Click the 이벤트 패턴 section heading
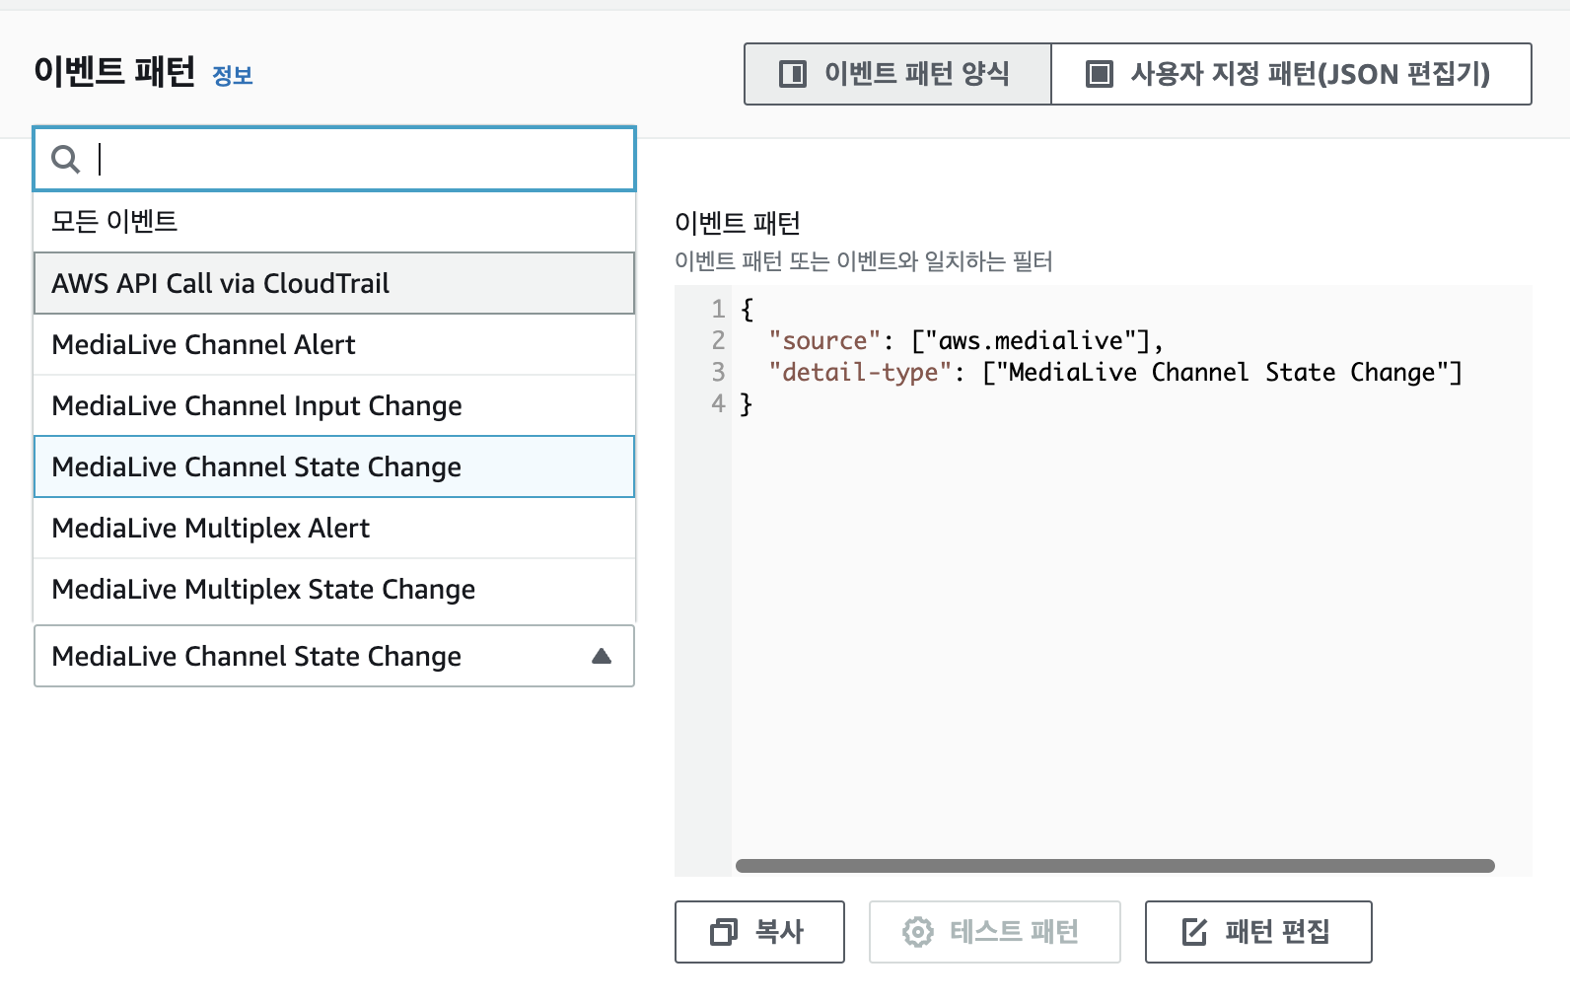This screenshot has height=1002, width=1570. point(114,72)
